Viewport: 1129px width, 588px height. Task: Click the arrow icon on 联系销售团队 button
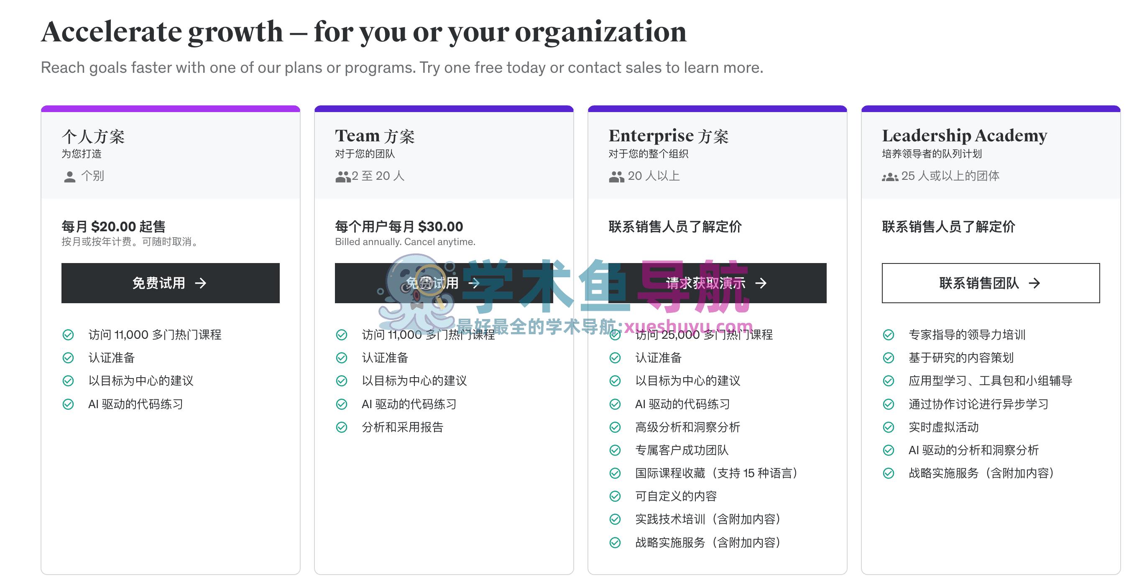pos(1034,283)
